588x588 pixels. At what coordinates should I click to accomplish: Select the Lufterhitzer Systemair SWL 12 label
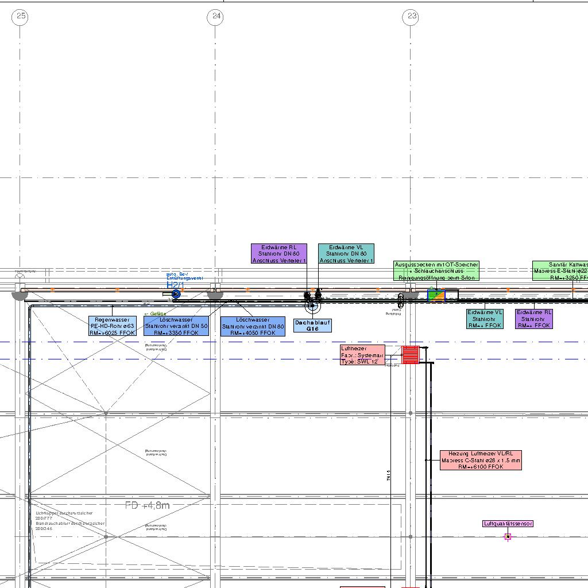pos(362,355)
